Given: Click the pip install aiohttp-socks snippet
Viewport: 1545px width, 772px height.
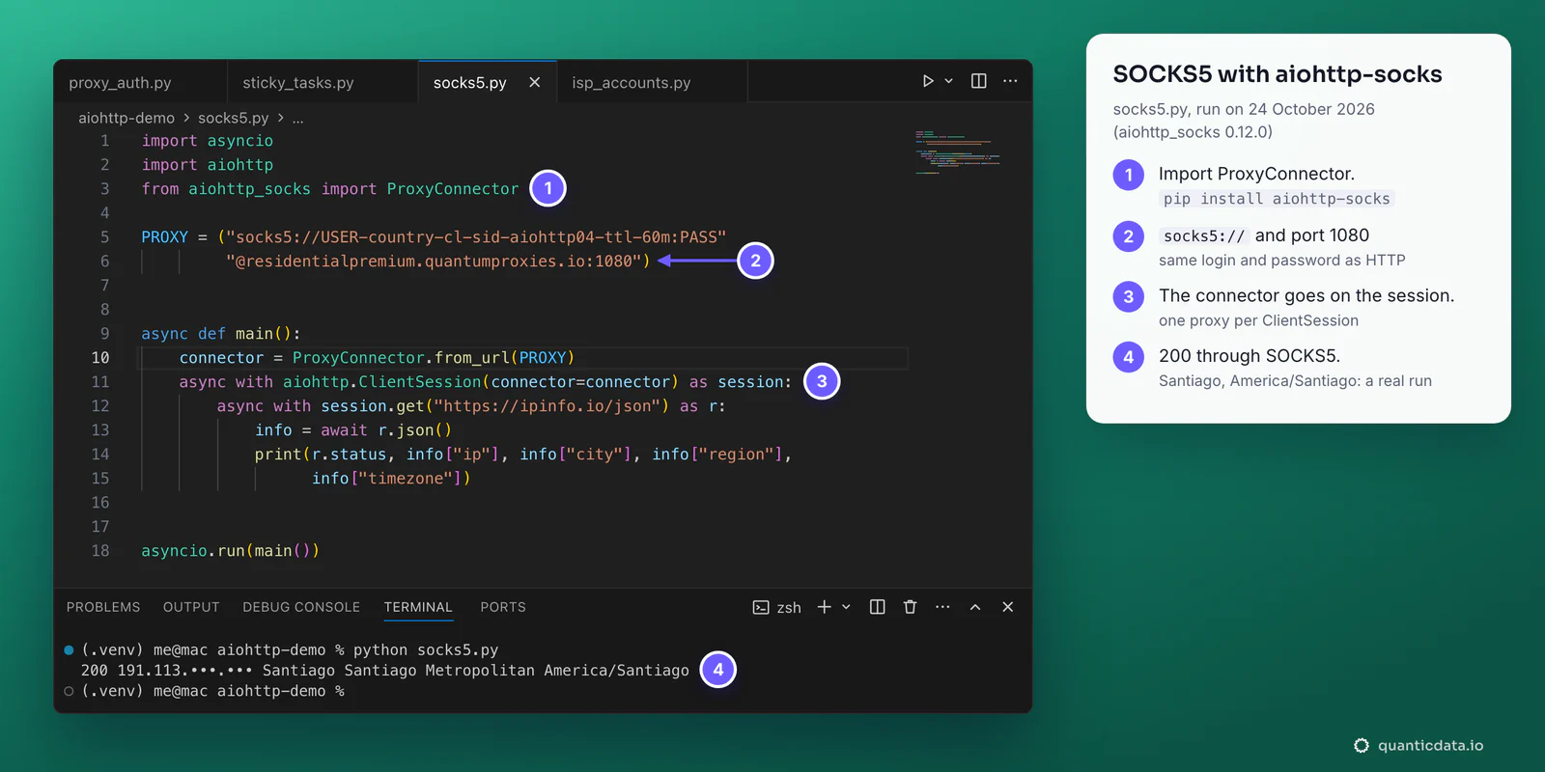Looking at the screenshot, I should click(1277, 199).
